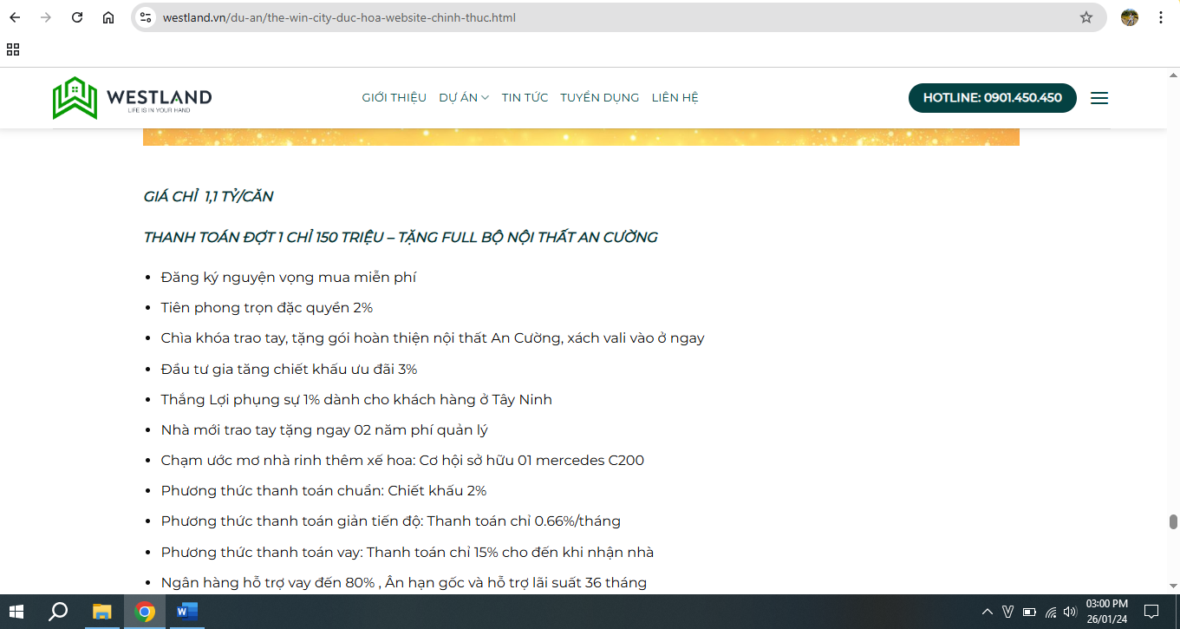Screen dimensions: 1180x629
Task: Bookmark this page with star icon
Action: (x=1085, y=17)
